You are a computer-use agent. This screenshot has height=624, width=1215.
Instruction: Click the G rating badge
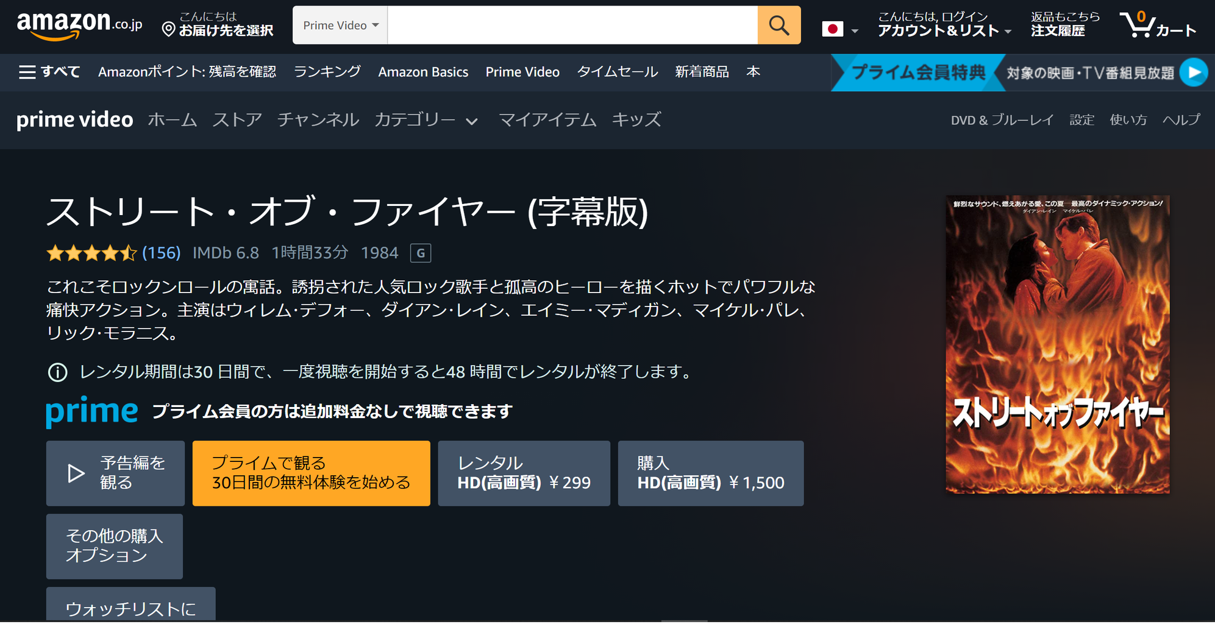422,252
